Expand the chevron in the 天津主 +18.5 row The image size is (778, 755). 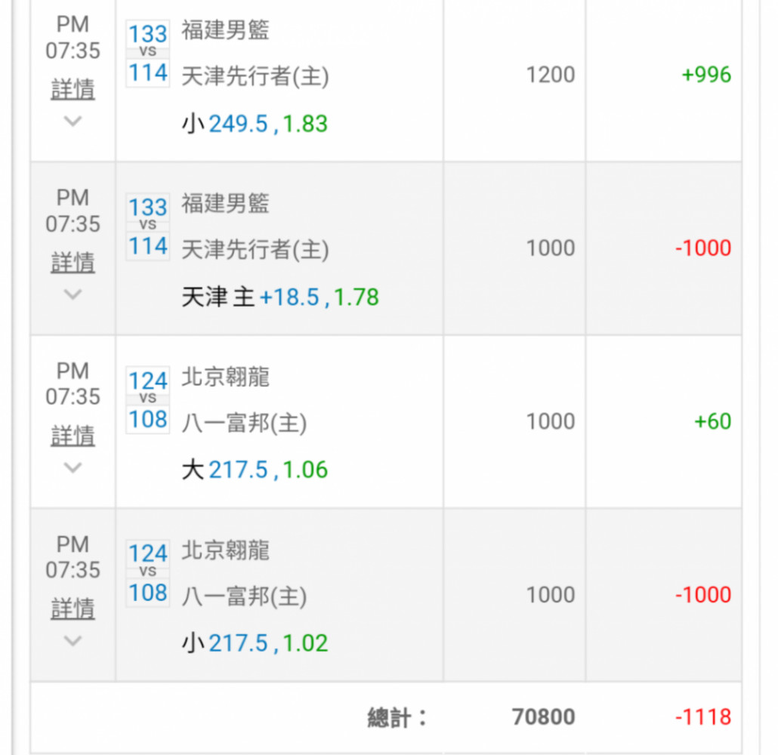click(x=73, y=294)
